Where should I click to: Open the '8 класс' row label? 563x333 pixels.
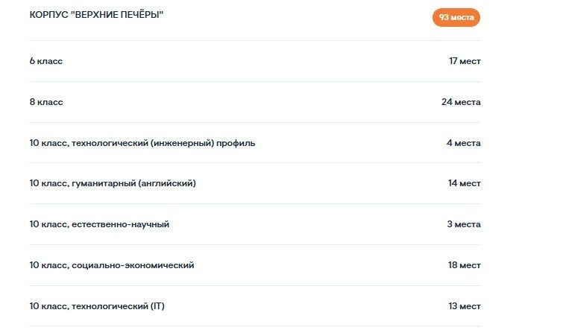point(46,102)
